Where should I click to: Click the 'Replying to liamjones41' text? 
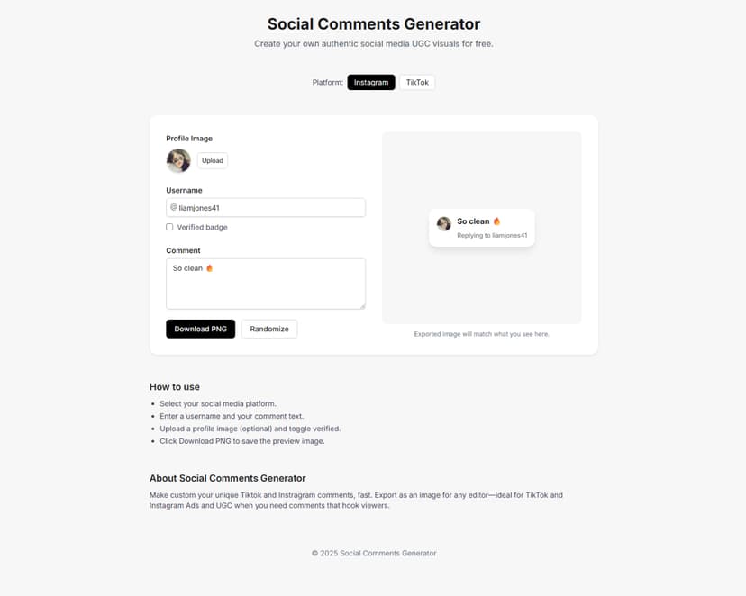click(491, 233)
